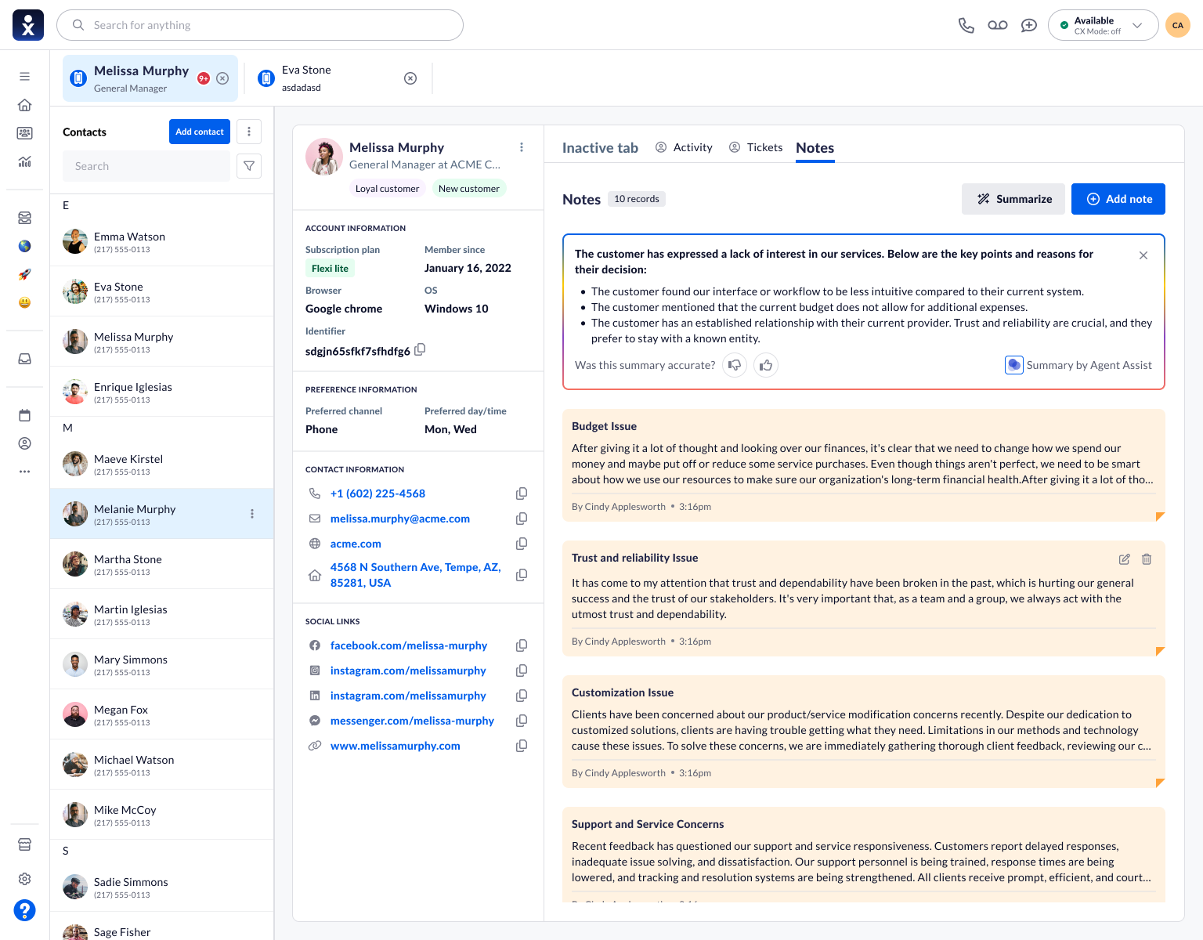Viewport: 1203px width, 940px height.
Task: Delete the Trust and reliability Issue note
Action: (x=1147, y=559)
